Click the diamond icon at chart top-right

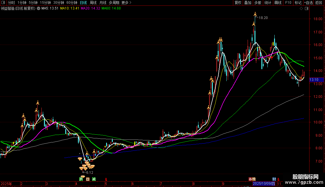coord(301,9)
